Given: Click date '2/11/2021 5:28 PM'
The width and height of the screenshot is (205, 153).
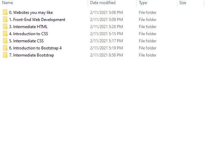Looking at the screenshot, I should coord(107,27).
